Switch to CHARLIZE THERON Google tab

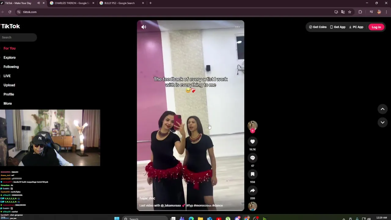[72, 3]
